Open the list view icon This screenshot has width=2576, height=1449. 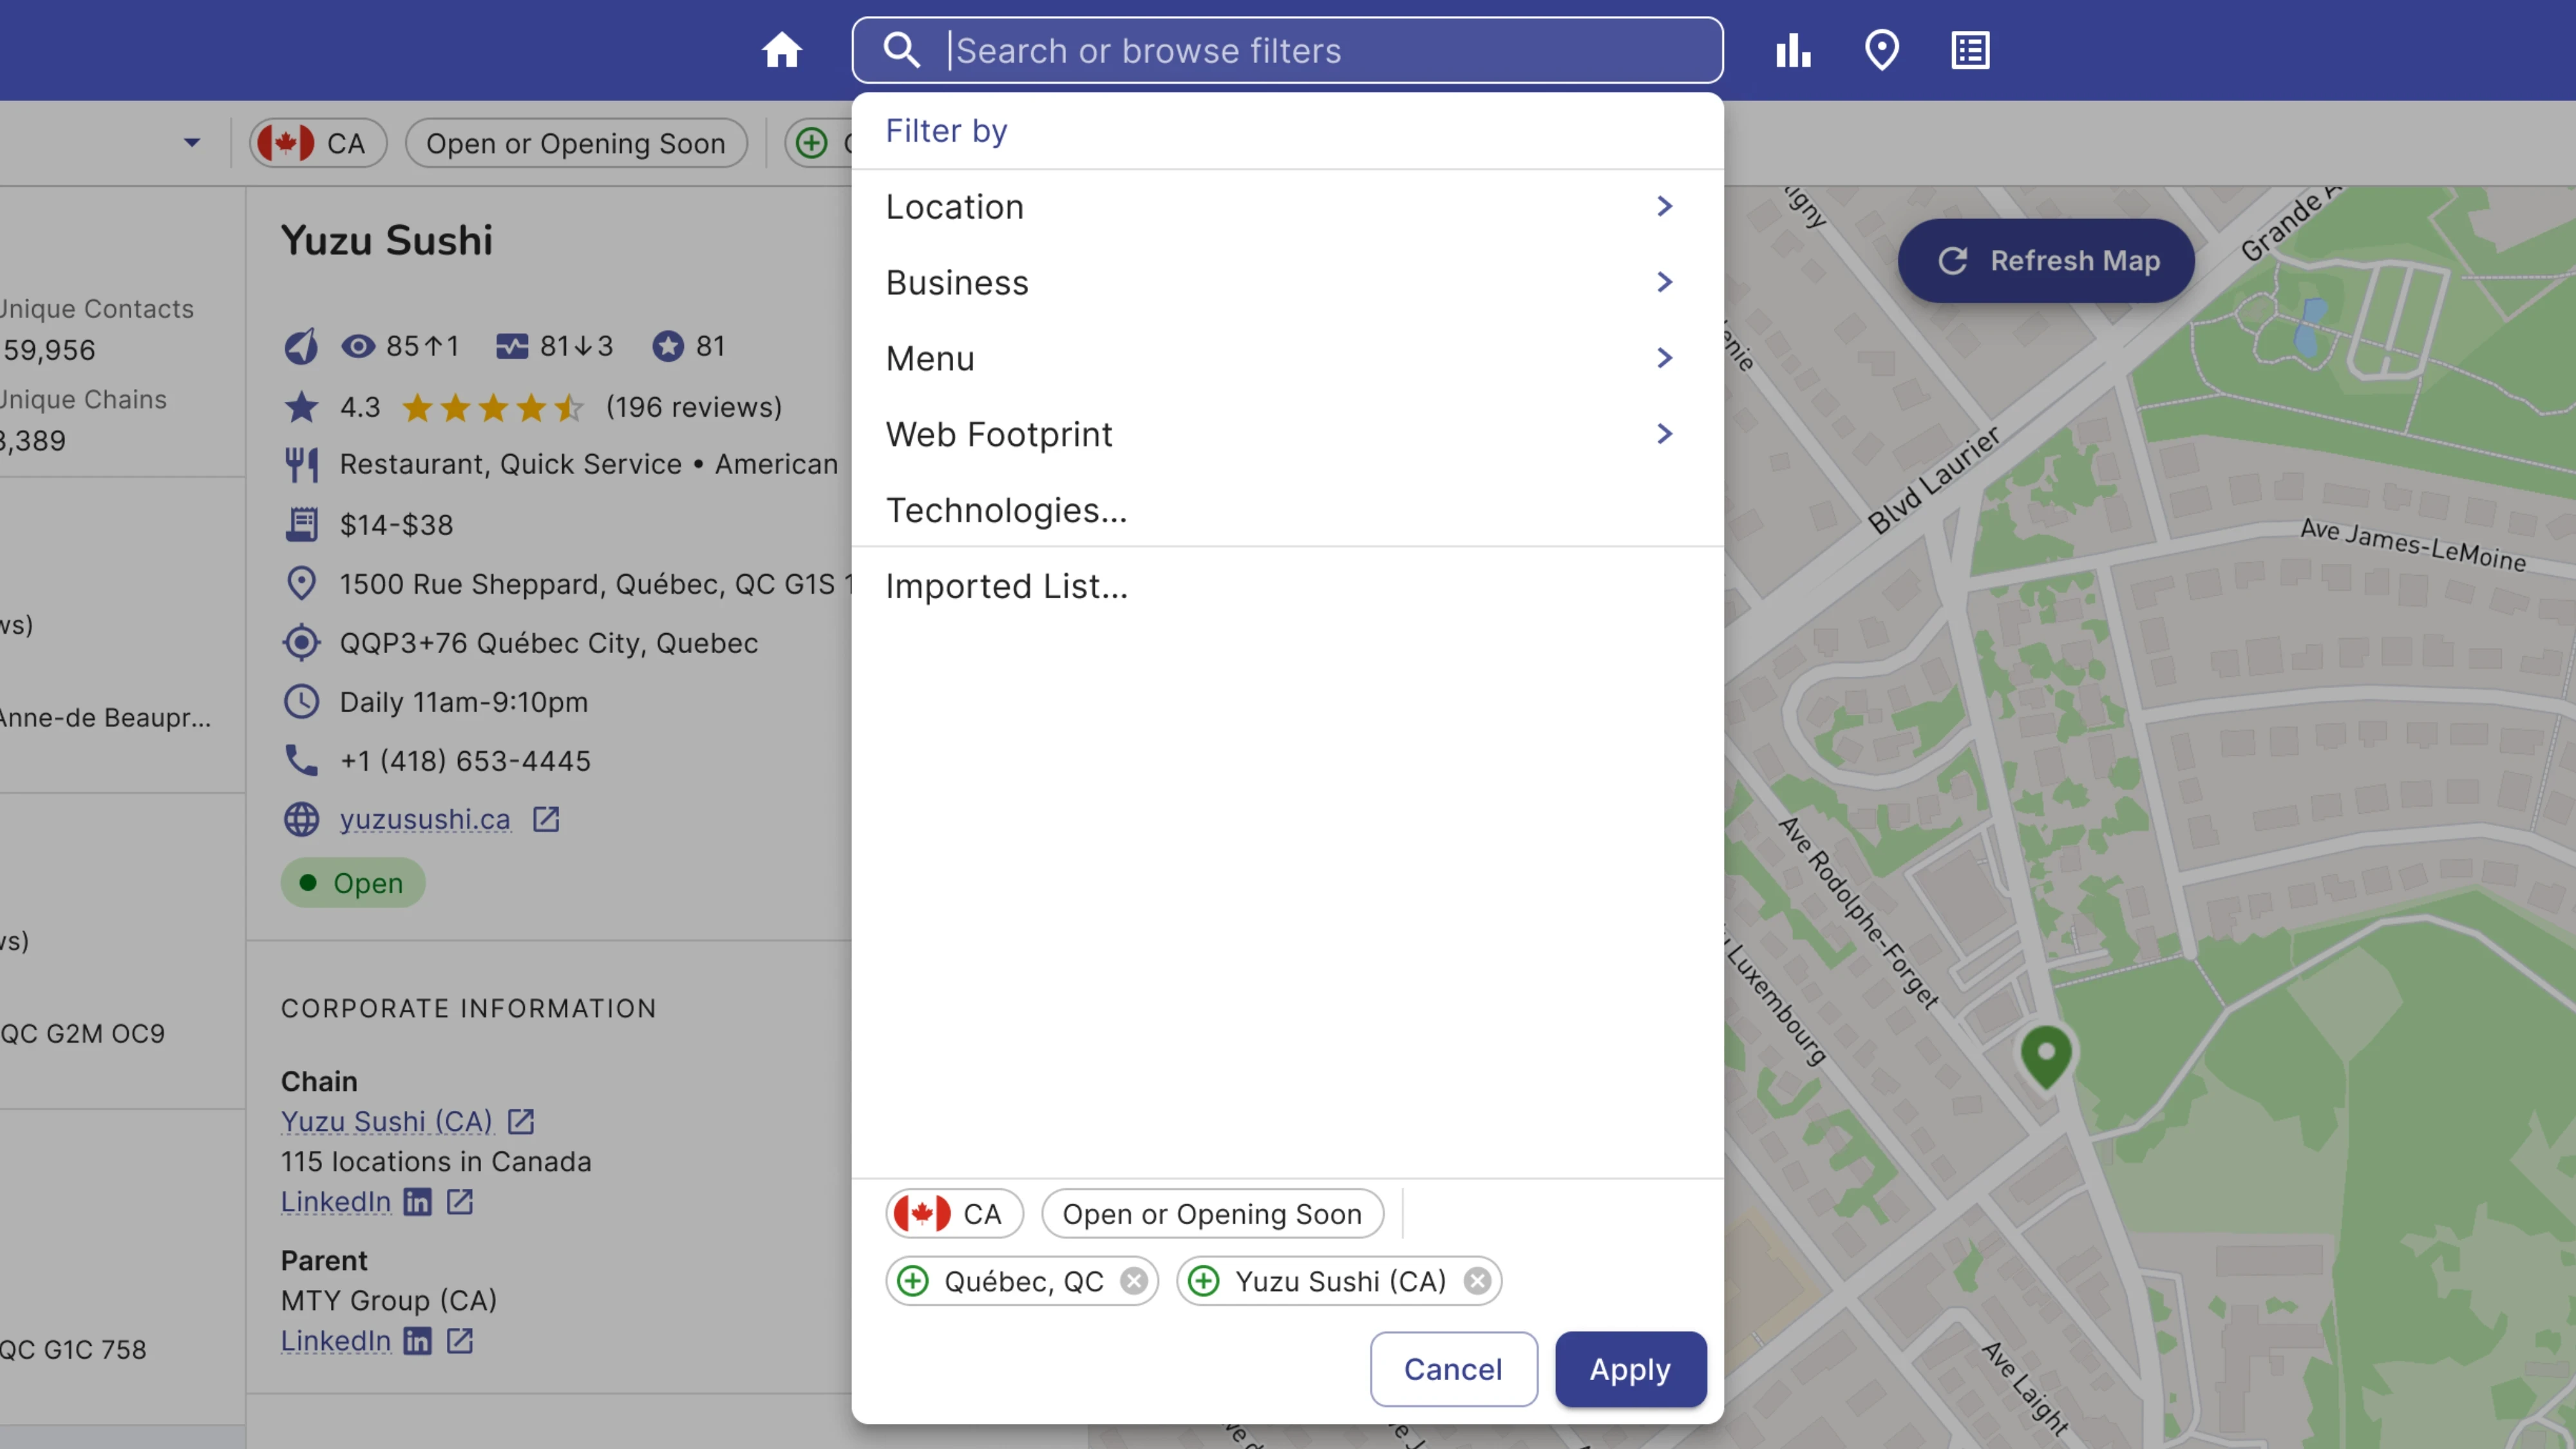(1970, 50)
